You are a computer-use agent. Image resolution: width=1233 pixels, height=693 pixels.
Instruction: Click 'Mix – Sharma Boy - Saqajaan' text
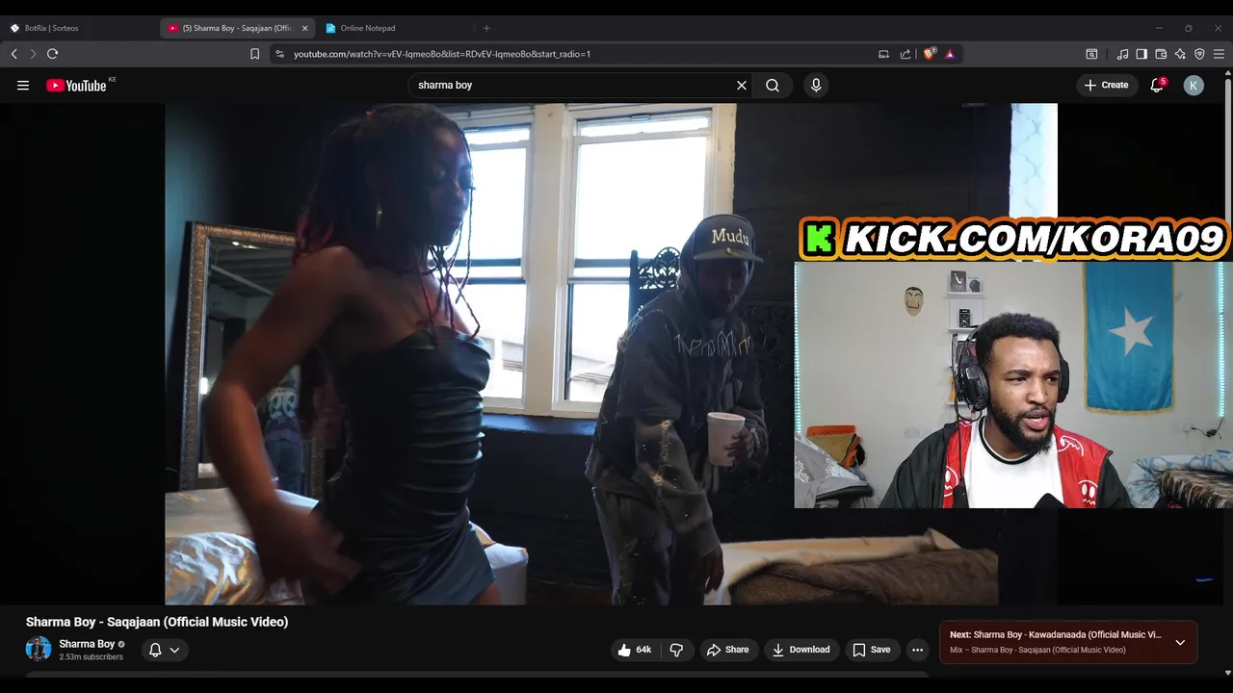1037,651
